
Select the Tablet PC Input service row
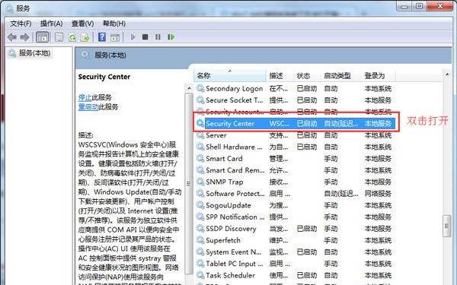pos(295,264)
